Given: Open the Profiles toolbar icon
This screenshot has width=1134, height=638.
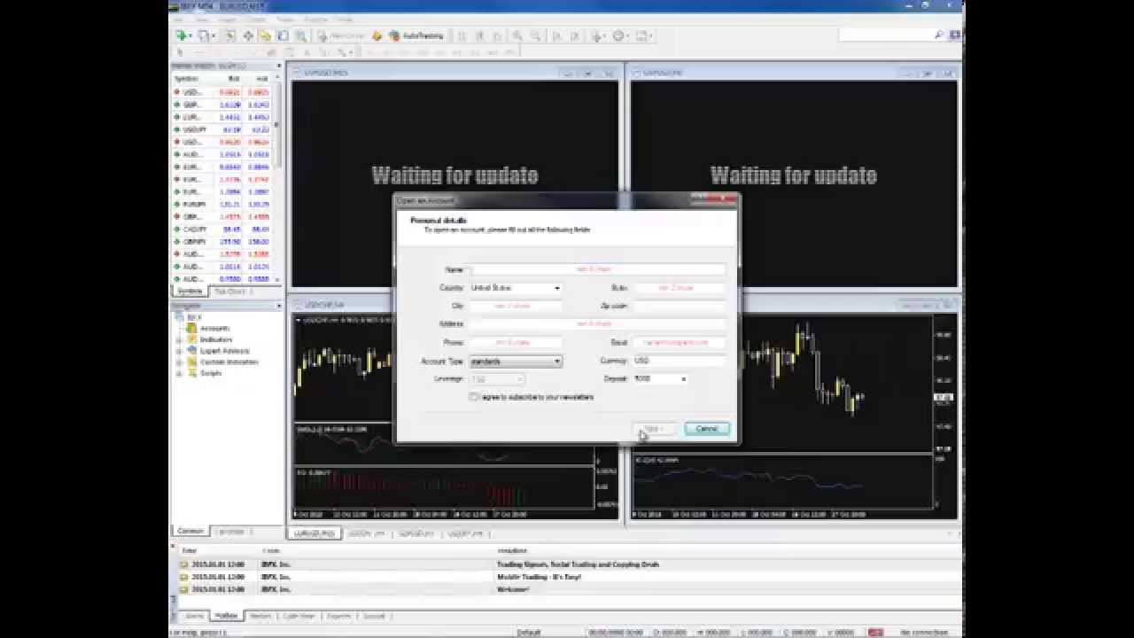Looking at the screenshot, I should (205, 35).
